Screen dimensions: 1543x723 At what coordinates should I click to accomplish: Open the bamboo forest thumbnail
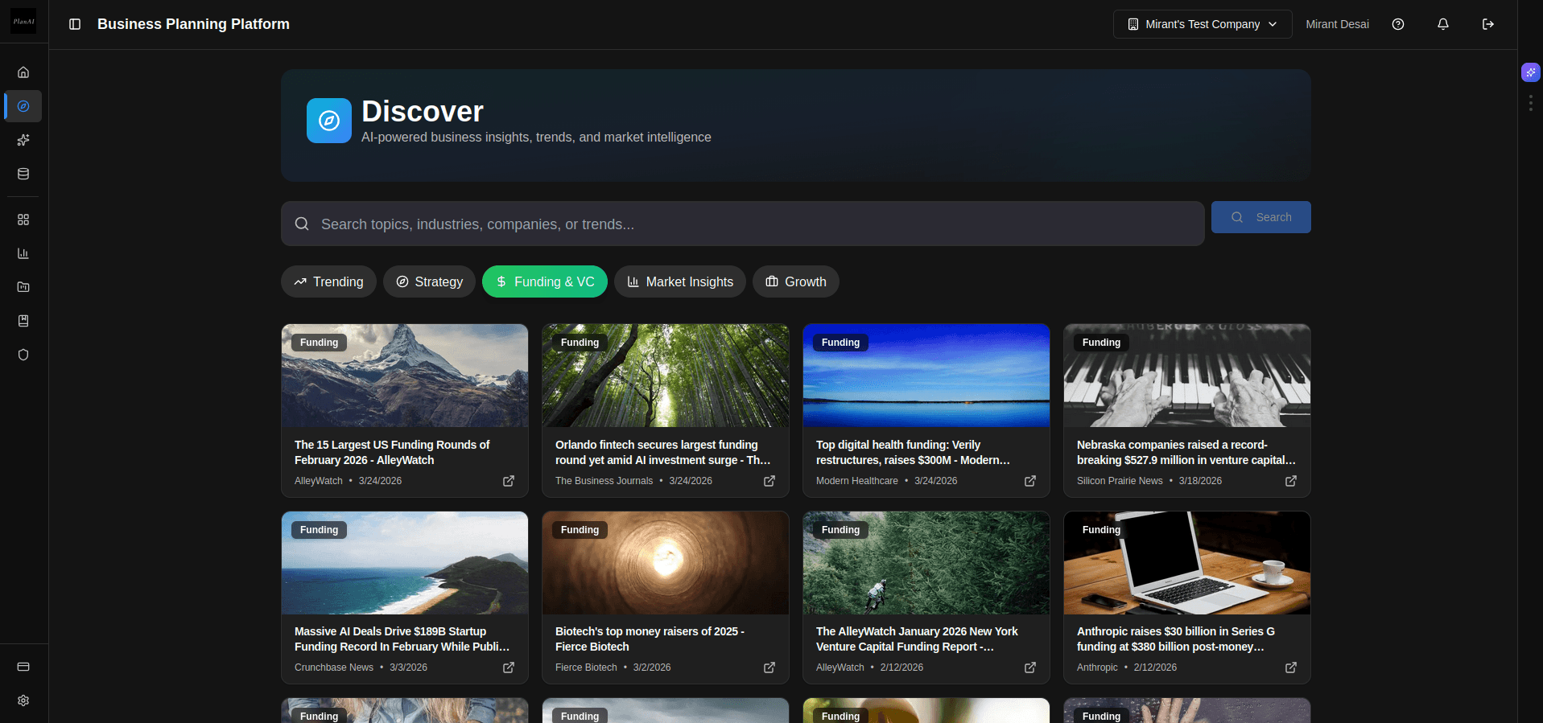point(666,376)
